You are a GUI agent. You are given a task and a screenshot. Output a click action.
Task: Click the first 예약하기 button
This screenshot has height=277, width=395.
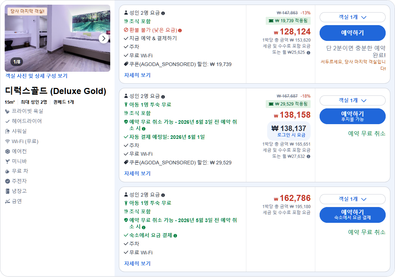pyautogui.click(x=352, y=33)
